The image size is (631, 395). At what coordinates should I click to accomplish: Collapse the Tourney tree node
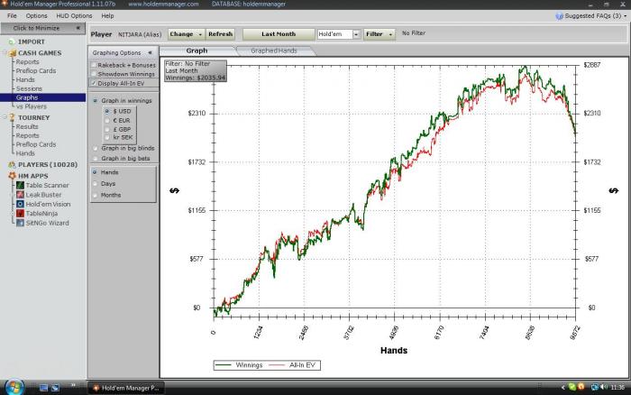click(5, 117)
